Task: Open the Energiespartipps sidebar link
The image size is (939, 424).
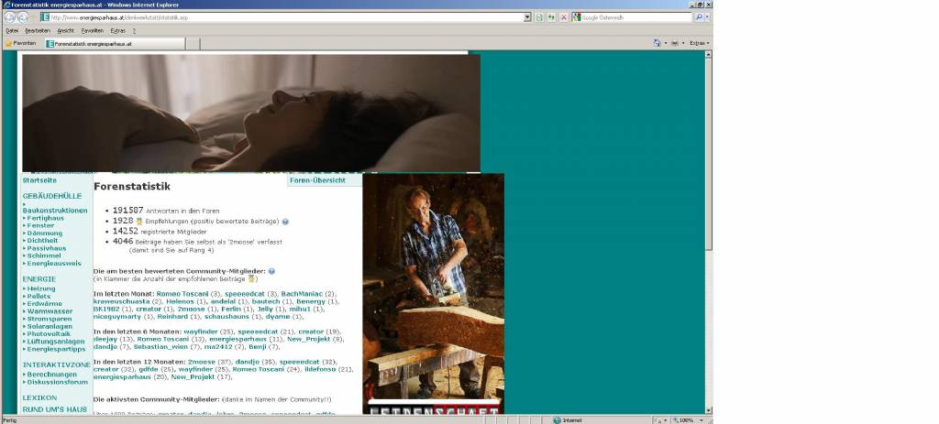Action: pos(56,349)
